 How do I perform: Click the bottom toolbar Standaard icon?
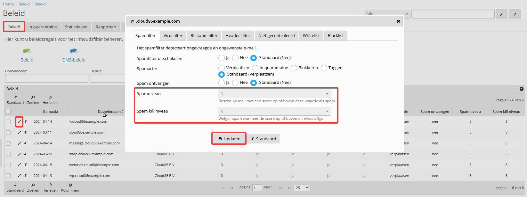pyautogui.click(x=15, y=187)
